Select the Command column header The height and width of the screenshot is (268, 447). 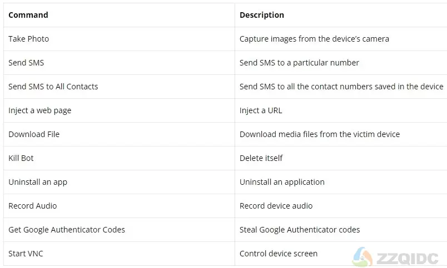[x=119, y=15]
